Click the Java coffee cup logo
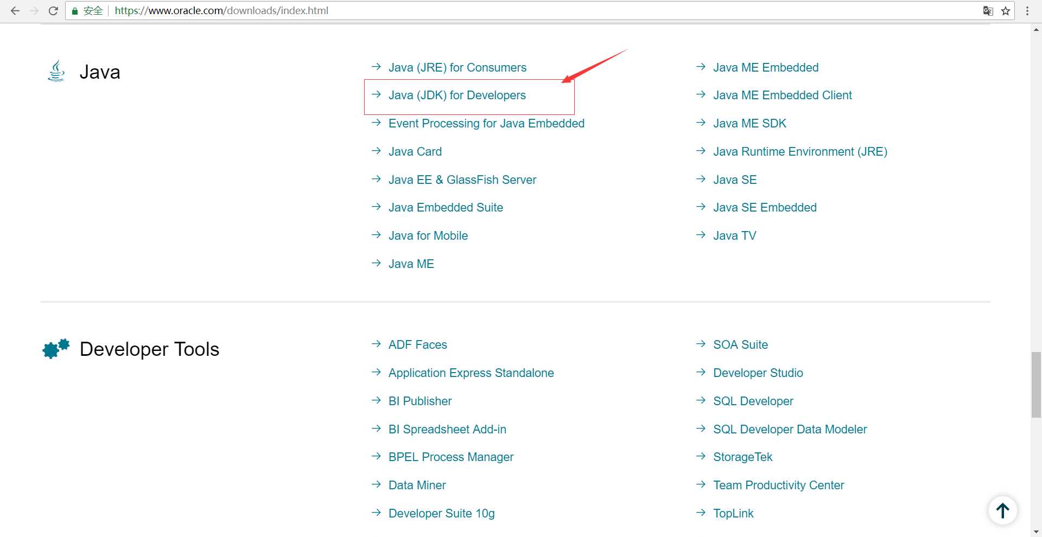The height and width of the screenshot is (537, 1042). pyautogui.click(x=56, y=71)
